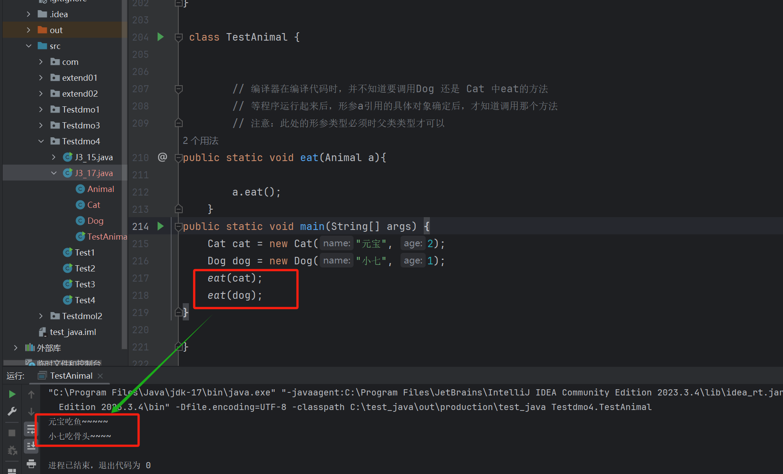Image resolution: width=783 pixels, height=474 pixels.
Task: Expand the 外部库 external libraries node
Action: 15,348
